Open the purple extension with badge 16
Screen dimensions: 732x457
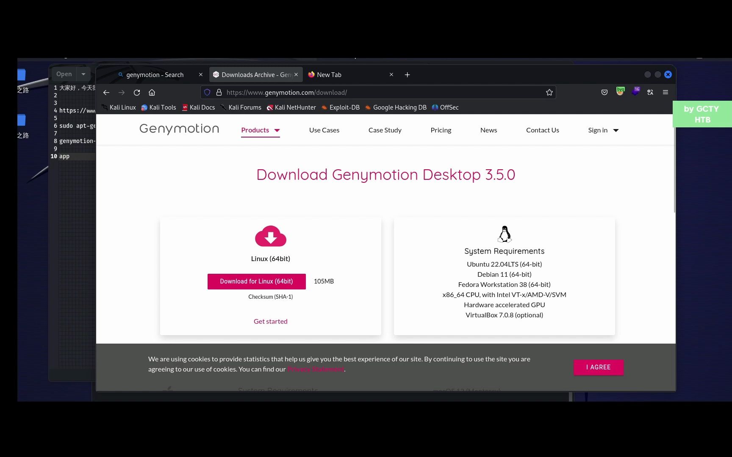pyautogui.click(x=635, y=91)
